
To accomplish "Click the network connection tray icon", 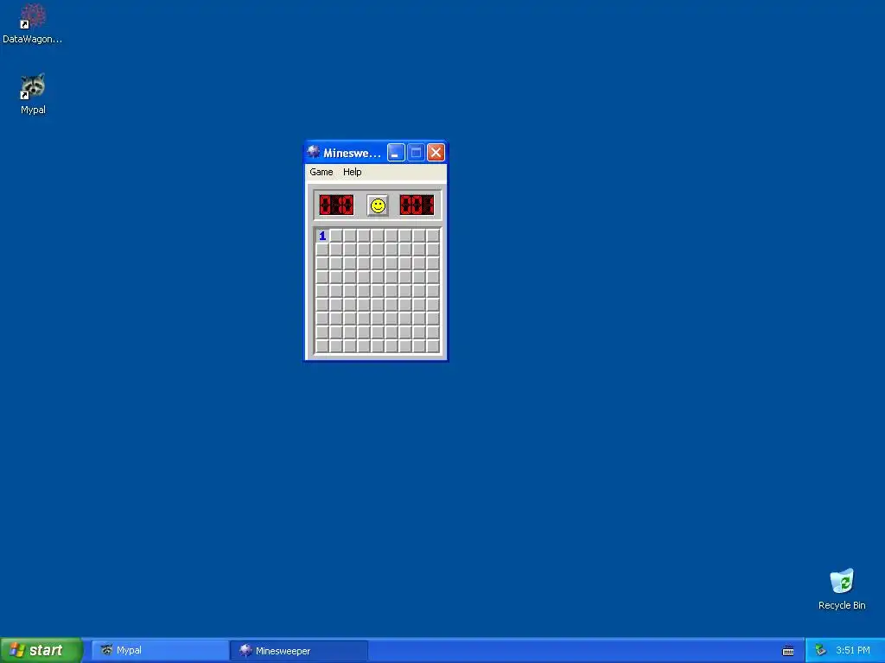I will pyautogui.click(x=821, y=650).
